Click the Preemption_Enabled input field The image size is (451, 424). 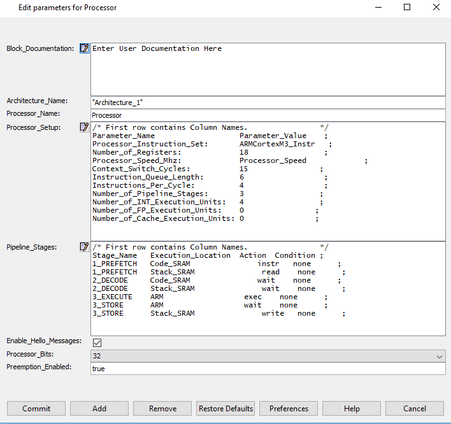(268, 369)
